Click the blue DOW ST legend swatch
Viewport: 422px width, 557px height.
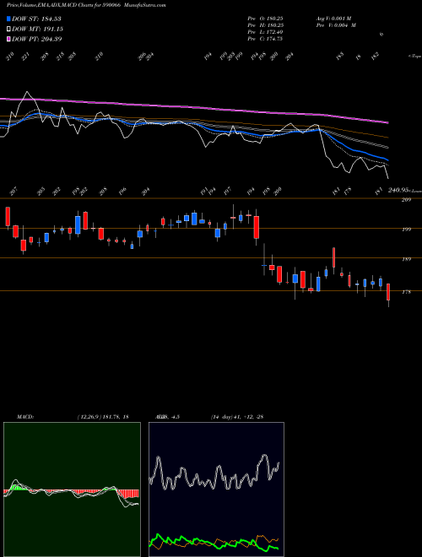tap(8, 19)
